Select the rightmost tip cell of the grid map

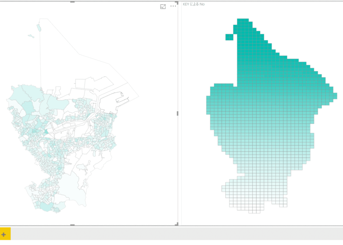click(x=335, y=96)
